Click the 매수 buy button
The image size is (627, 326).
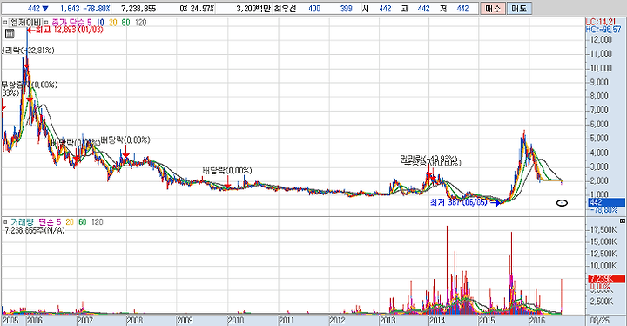[493, 9]
